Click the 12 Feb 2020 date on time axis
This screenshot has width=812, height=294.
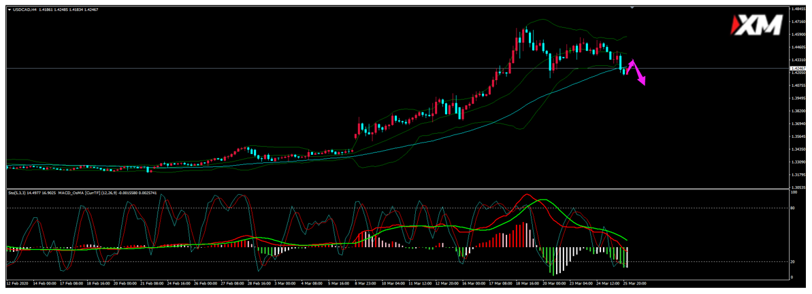(19, 282)
